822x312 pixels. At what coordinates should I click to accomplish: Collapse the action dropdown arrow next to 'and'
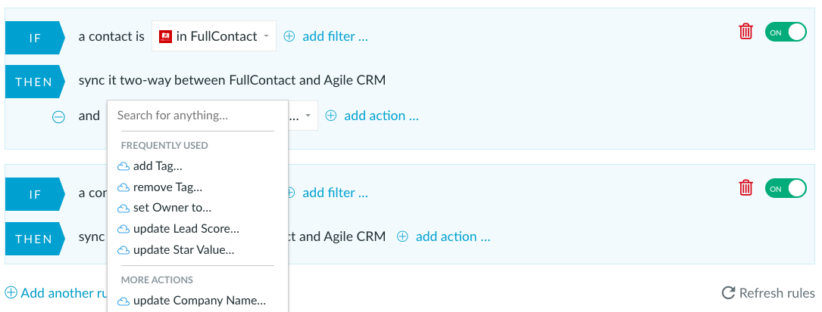coord(308,116)
